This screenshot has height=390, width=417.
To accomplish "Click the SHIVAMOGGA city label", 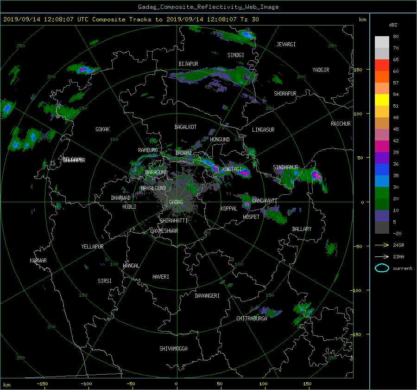I will coord(173,348).
